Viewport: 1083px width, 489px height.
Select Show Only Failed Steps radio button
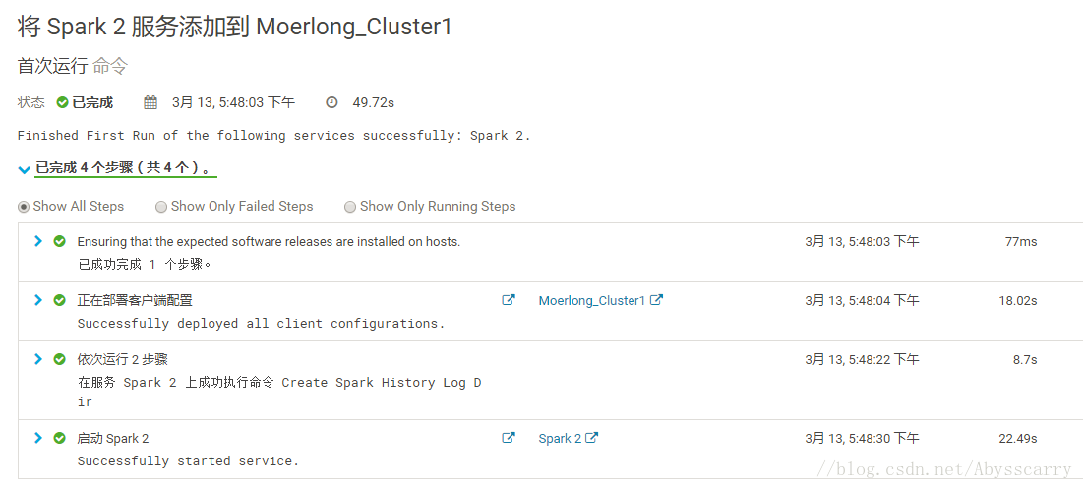pos(161,207)
